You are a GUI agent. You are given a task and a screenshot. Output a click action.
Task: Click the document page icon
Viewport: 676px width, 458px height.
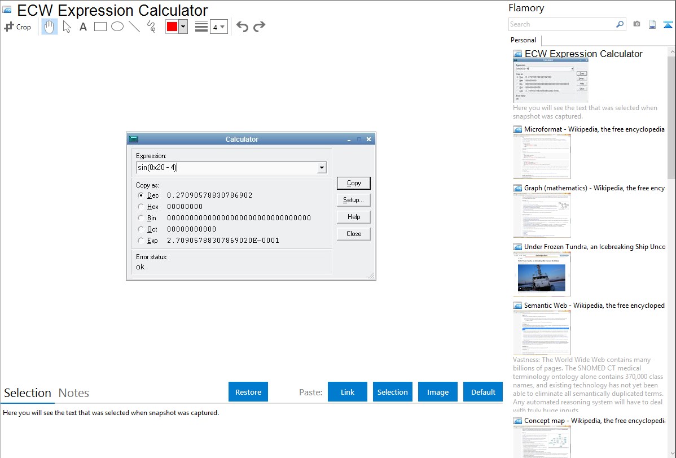point(652,24)
